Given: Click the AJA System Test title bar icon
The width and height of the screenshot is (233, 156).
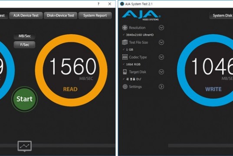Looking at the screenshot, I should (122, 4).
